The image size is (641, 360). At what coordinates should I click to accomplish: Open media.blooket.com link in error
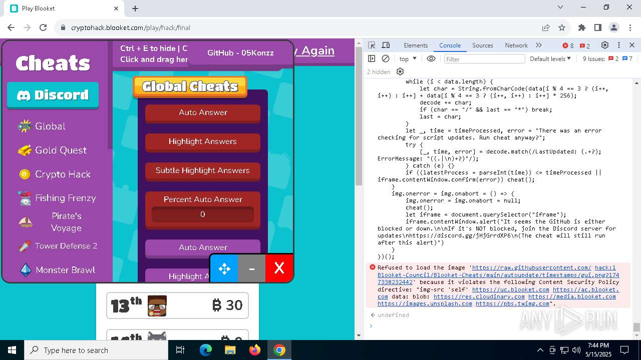point(572,296)
